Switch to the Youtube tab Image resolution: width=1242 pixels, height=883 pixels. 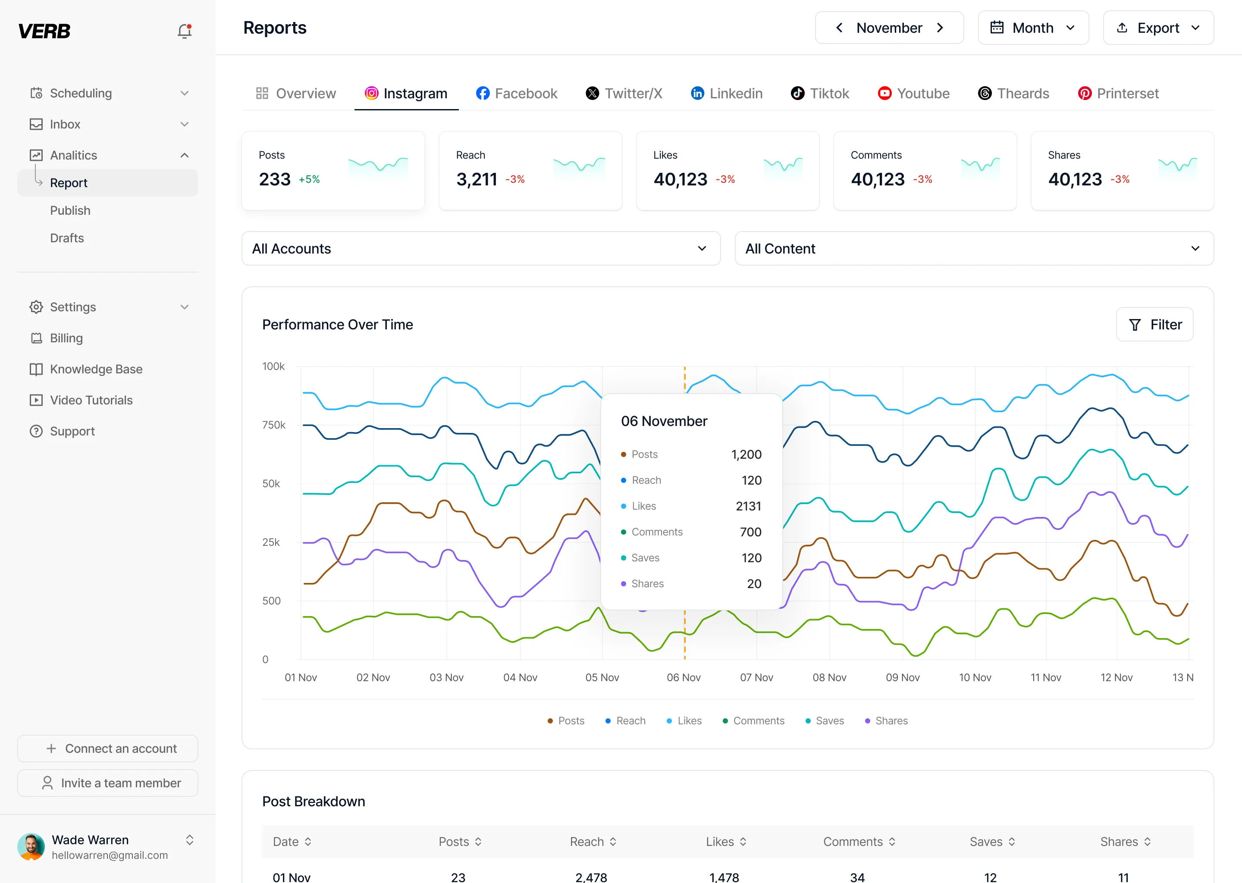(x=913, y=94)
